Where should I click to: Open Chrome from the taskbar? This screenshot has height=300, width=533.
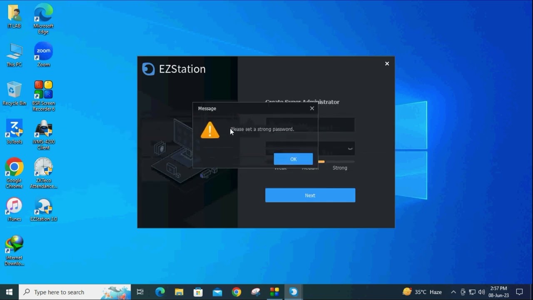click(x=237, y=292)
